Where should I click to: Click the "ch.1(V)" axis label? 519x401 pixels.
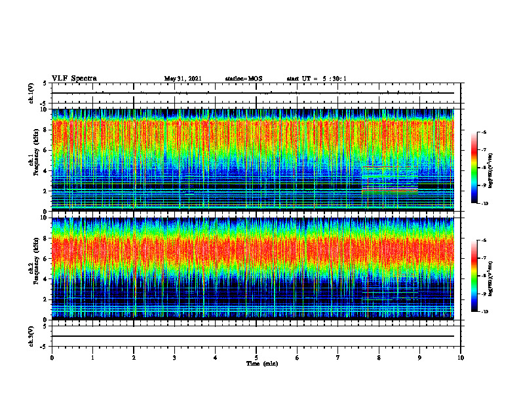tap(31, 93)
